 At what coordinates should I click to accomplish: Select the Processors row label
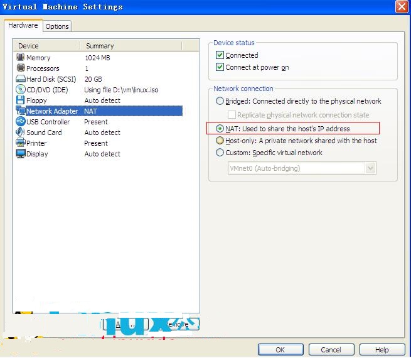tap(43, 68)
